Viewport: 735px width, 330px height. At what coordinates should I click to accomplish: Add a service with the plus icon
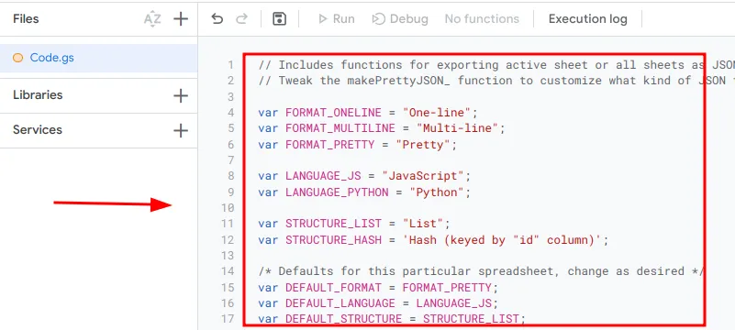tap(181, 130)
